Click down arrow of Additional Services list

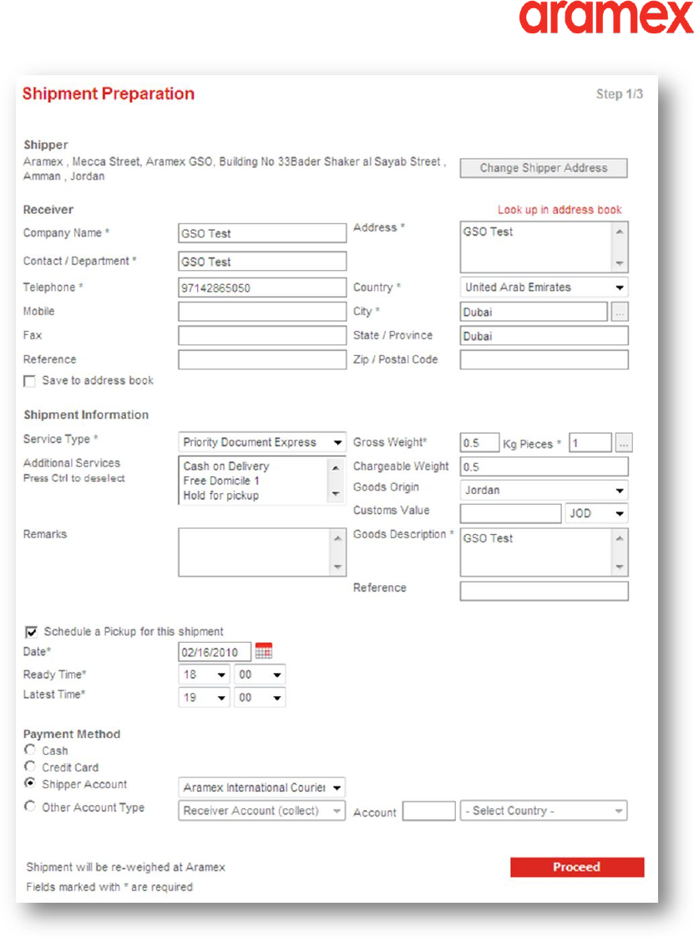click(337, 494)
